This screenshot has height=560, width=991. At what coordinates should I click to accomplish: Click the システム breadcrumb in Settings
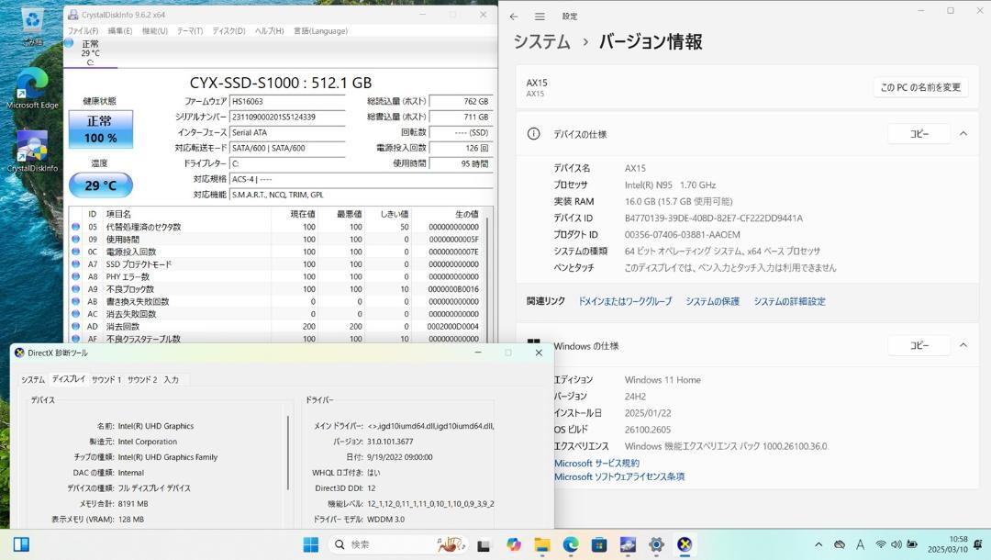541,41
